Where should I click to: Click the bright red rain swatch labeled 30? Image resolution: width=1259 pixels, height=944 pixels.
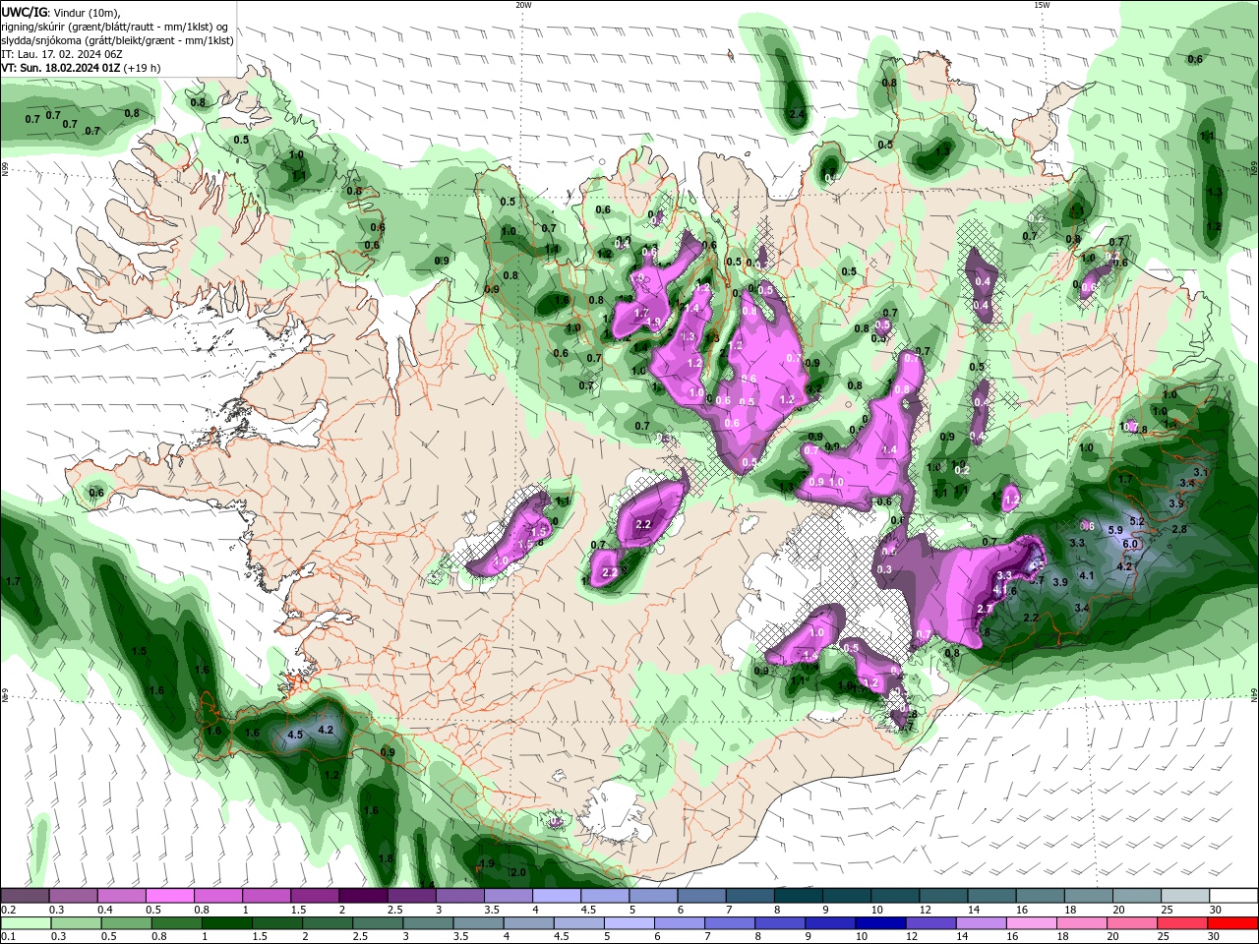tap(1231, 923)
